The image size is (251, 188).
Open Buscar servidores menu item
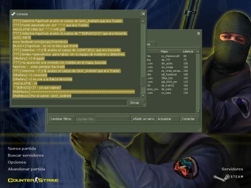(26, 155)
